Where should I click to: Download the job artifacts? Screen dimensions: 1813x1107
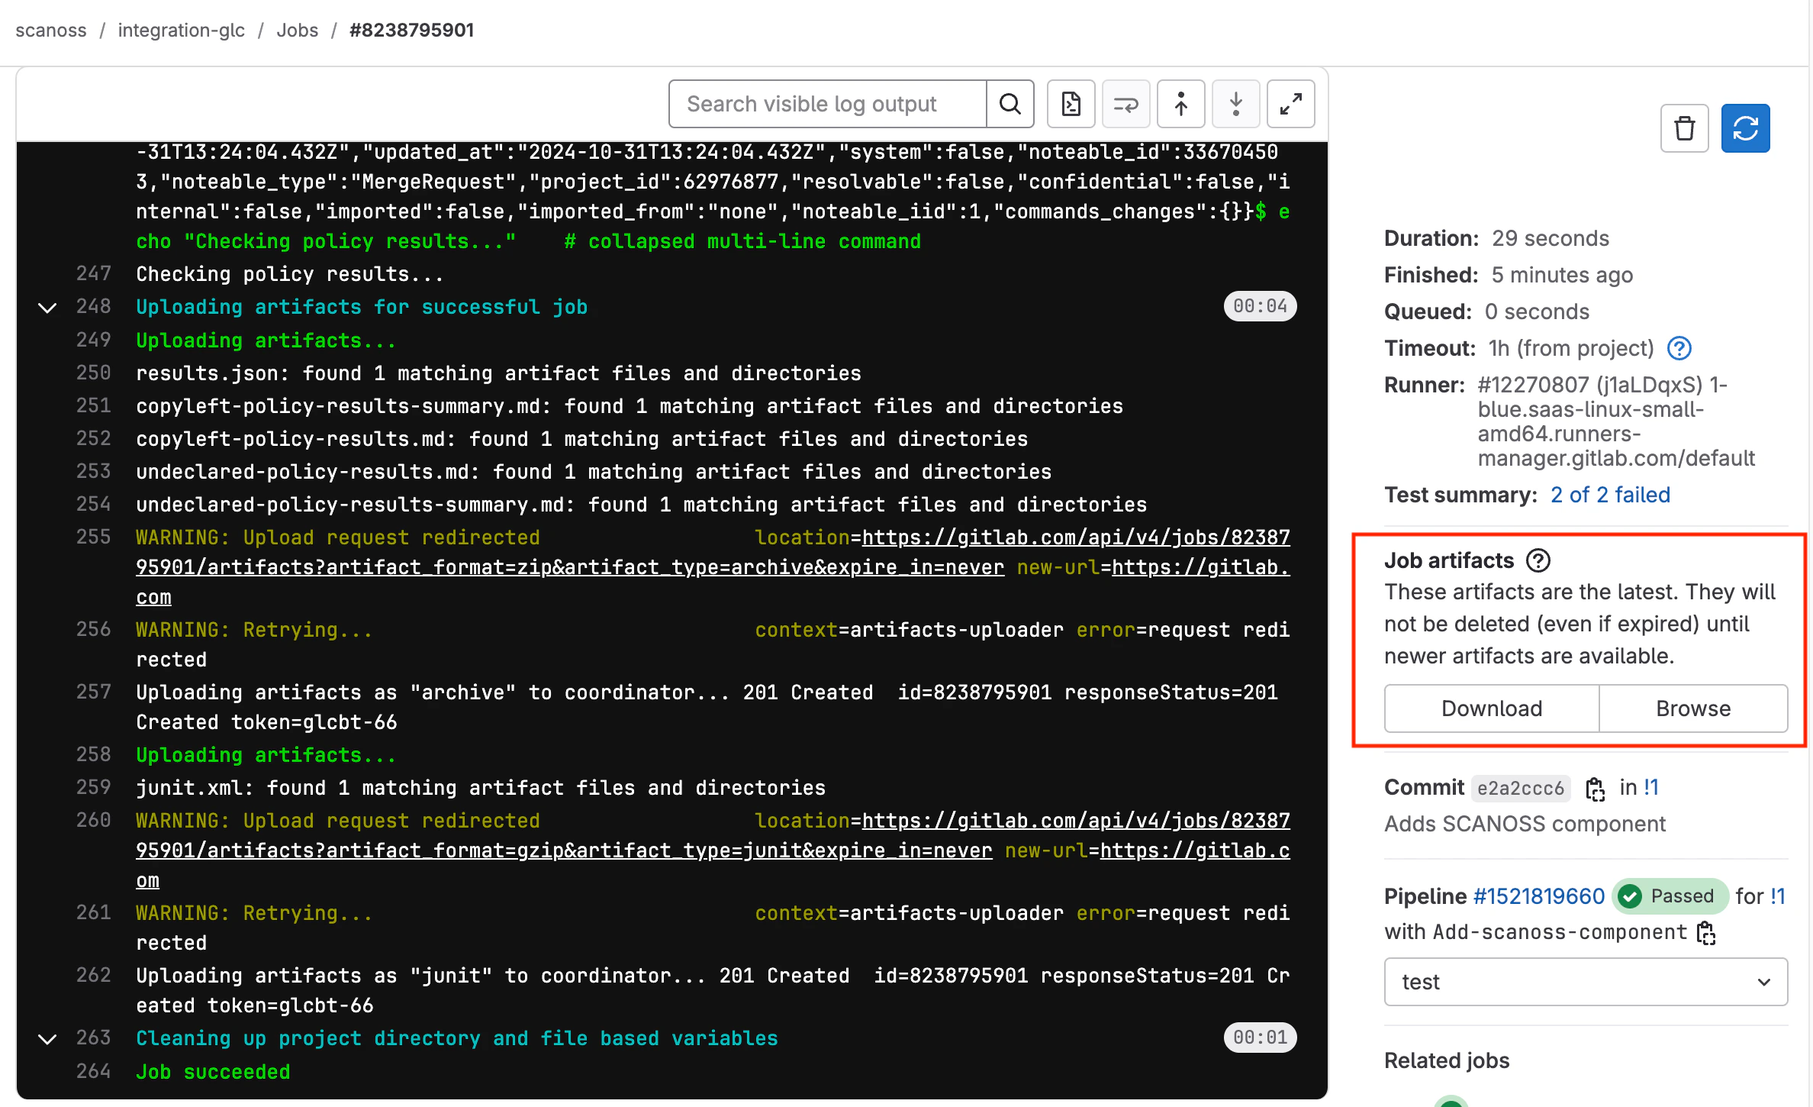point(1490,708)
